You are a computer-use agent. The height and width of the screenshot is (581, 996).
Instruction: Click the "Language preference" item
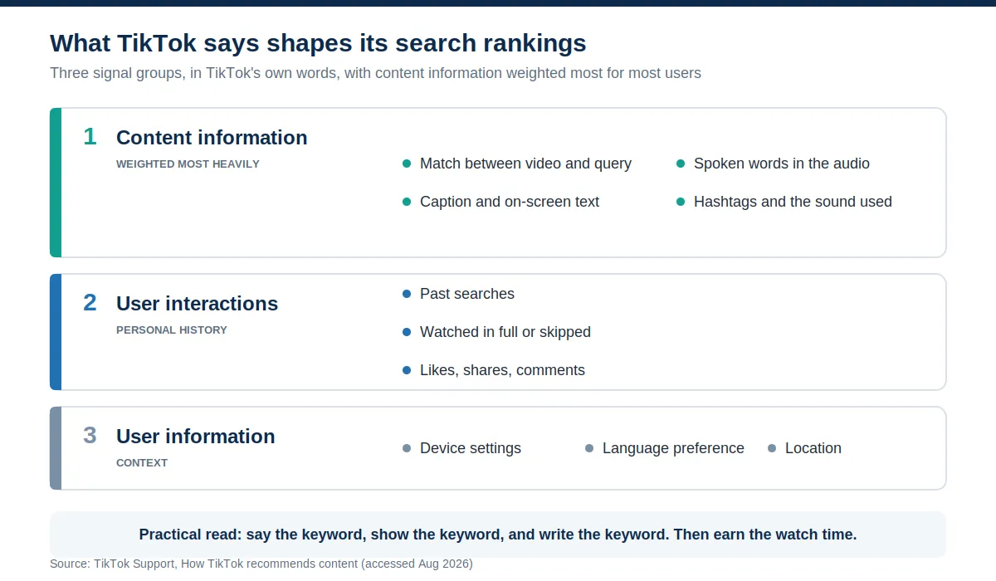pyautogui.click(x=673, y=448)
